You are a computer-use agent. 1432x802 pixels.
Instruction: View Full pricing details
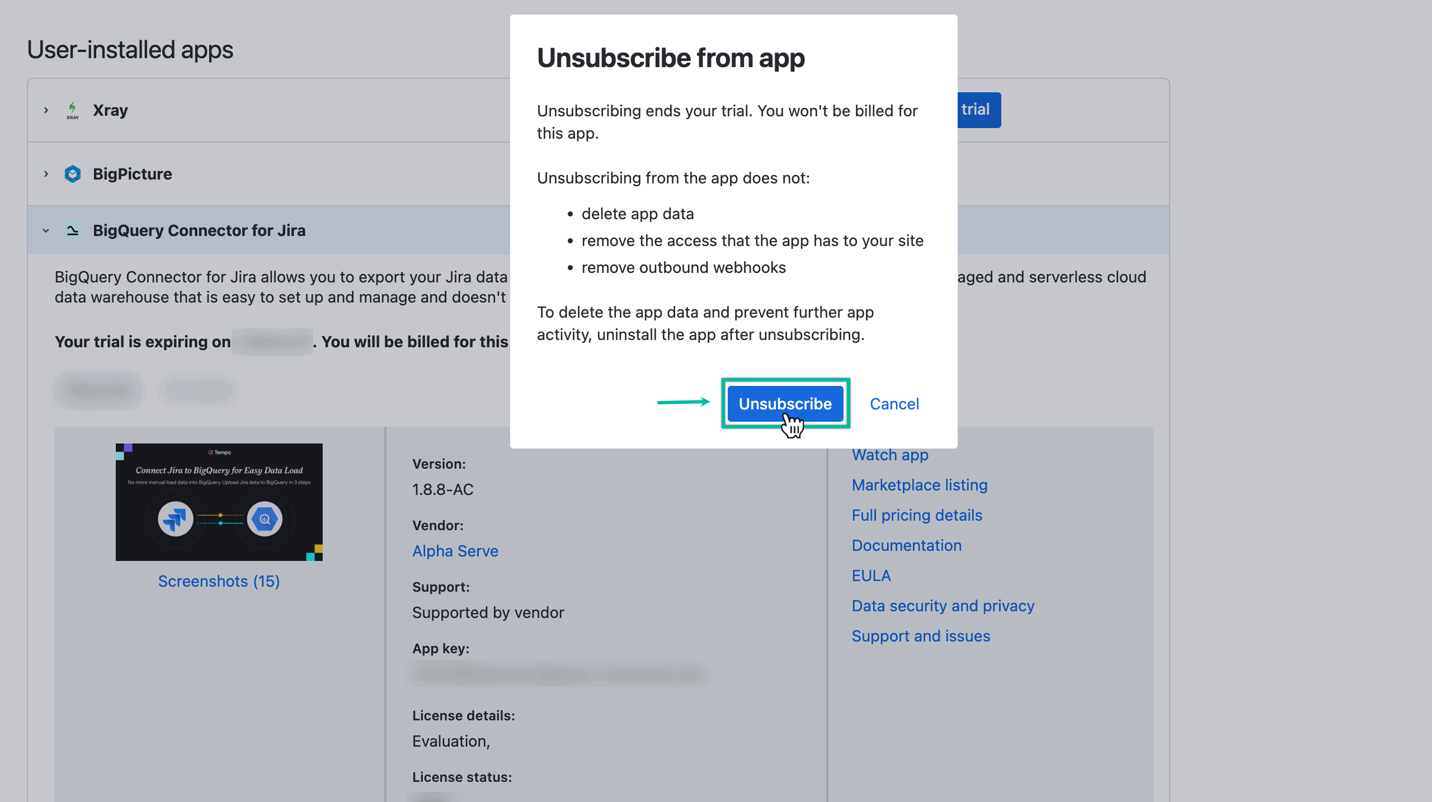(x=917, y=515)
